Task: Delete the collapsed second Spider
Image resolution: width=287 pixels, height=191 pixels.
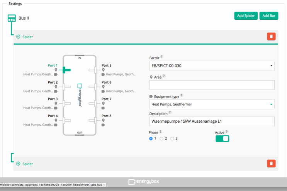Action: (271, 164)
